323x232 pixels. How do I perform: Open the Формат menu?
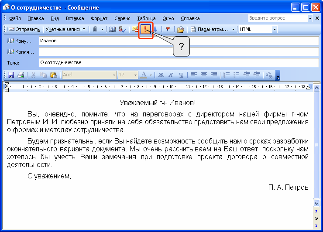coord(99,18)
